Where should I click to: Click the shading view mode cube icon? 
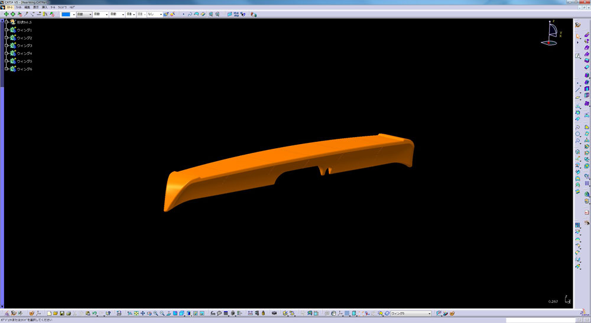(189, 313)
